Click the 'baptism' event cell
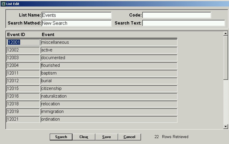This screenshot has height=144, width=229. click(x=109, y=73)
